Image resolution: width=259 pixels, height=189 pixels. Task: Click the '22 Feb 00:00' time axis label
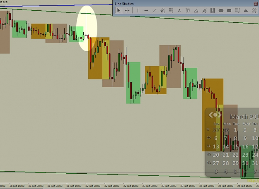[x=93, y=186]
